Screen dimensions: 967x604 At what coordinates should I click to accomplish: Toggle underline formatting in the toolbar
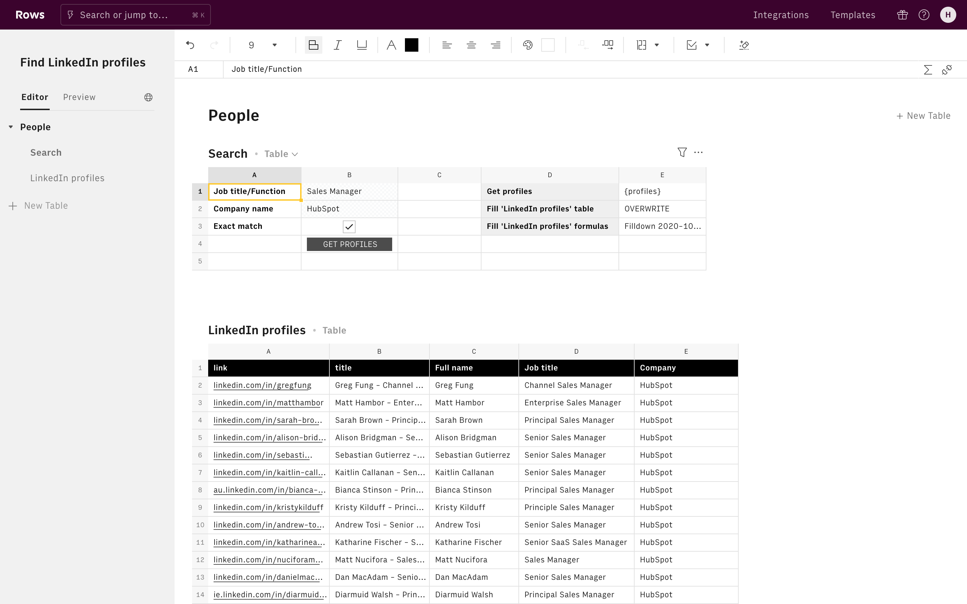tap(362, 45)
